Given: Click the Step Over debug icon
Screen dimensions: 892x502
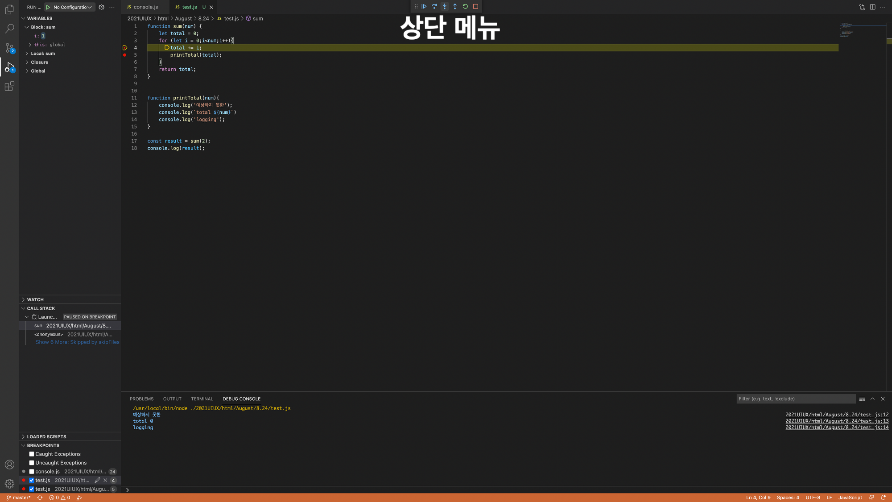Looking at the screenshot, I should 434,7.
